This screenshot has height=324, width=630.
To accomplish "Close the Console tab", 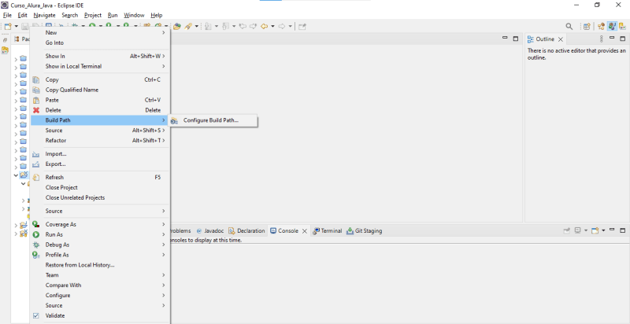I will coord(305,231).
